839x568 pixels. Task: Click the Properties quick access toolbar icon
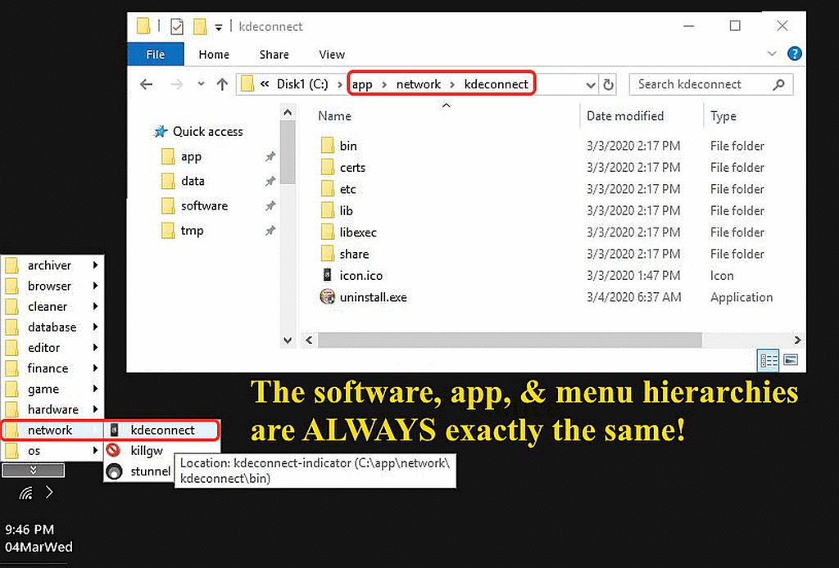click(x=177, y=26)
